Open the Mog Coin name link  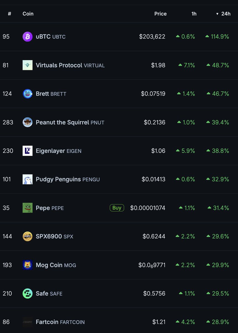click(49, 265)
